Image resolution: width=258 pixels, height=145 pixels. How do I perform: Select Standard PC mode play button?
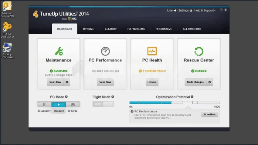pyautogui.click(x=59, y=105)
